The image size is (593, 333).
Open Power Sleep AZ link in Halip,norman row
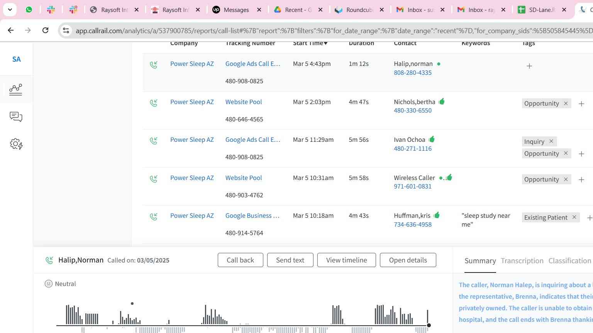pos(192,64)
